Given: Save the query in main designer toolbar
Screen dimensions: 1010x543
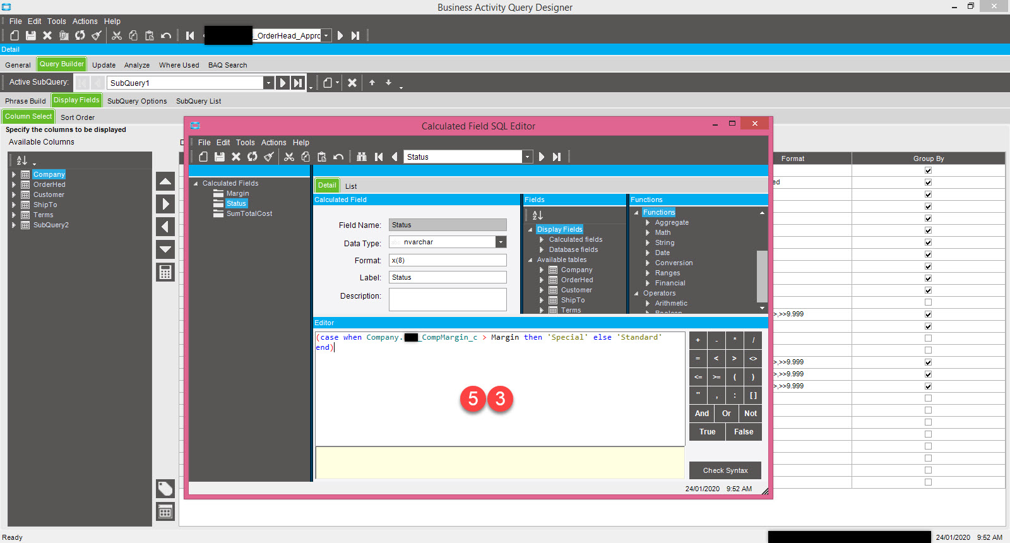Looking at the screenshot, I should [31, 35].
